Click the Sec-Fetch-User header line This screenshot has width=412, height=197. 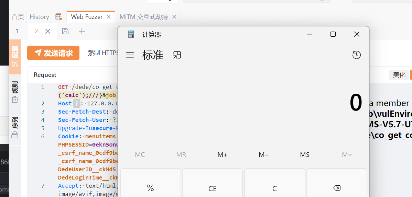tap(87, 120)
